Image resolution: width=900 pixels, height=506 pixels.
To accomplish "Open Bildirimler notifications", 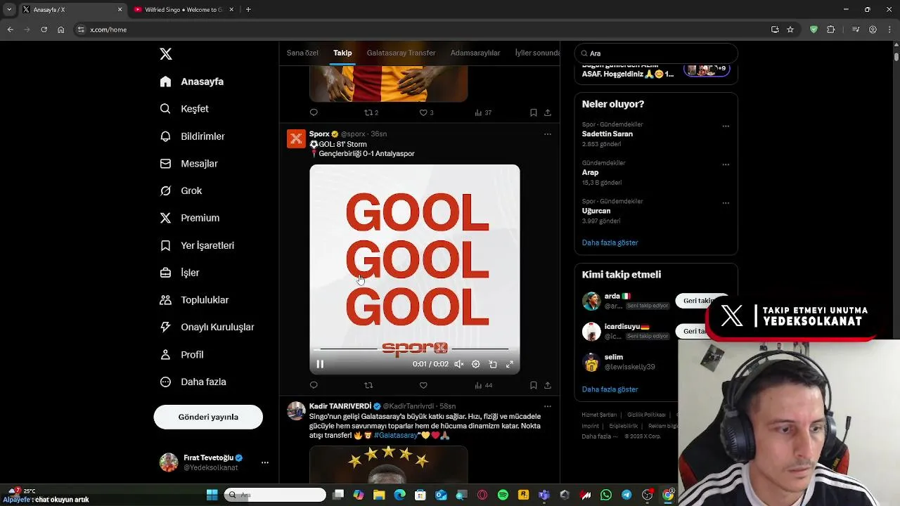I will (193, 136).
